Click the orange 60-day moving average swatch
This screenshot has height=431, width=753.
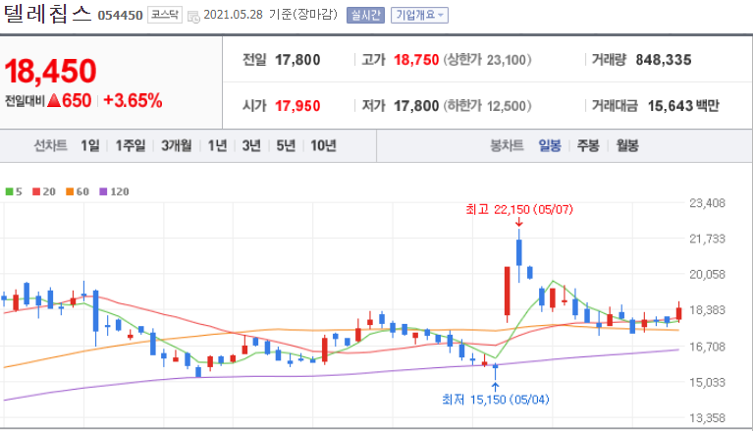pos(70,191)
